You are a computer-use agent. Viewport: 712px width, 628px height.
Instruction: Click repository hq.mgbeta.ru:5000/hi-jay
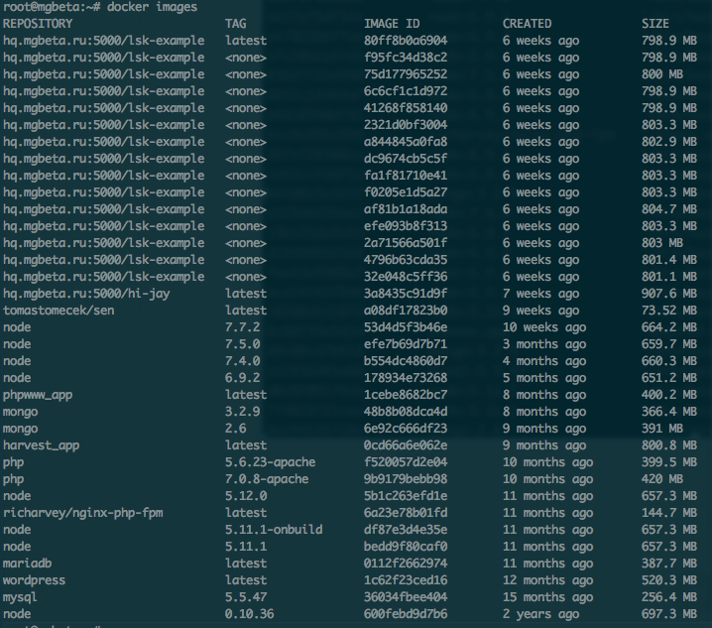click(x=86, y=294)
